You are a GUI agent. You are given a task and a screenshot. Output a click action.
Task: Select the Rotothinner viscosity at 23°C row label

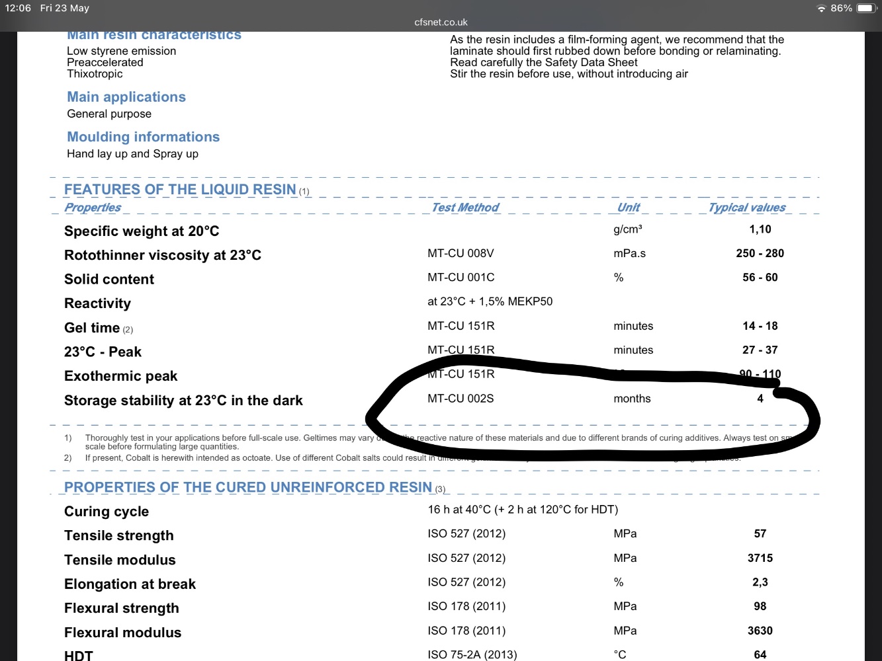pyautogui.click(x=162, y=255)
